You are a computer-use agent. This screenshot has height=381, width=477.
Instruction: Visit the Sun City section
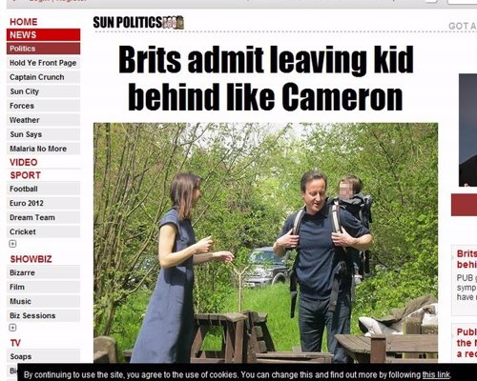point(43,91)
